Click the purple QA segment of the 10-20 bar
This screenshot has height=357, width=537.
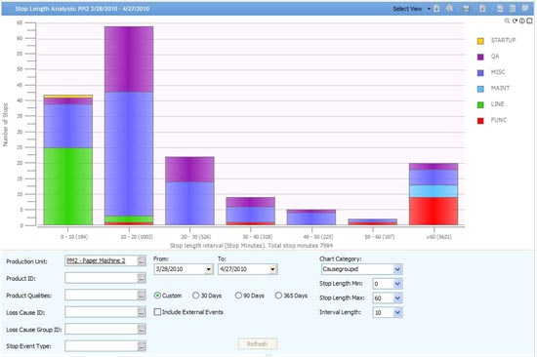tap(129, 59)
